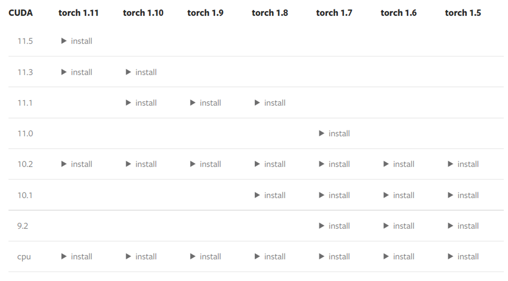Viewport: 508px width, 281px height.
Task: Expand install for CUDA 11.1 torch 1.9
Action: pos(205,103)
